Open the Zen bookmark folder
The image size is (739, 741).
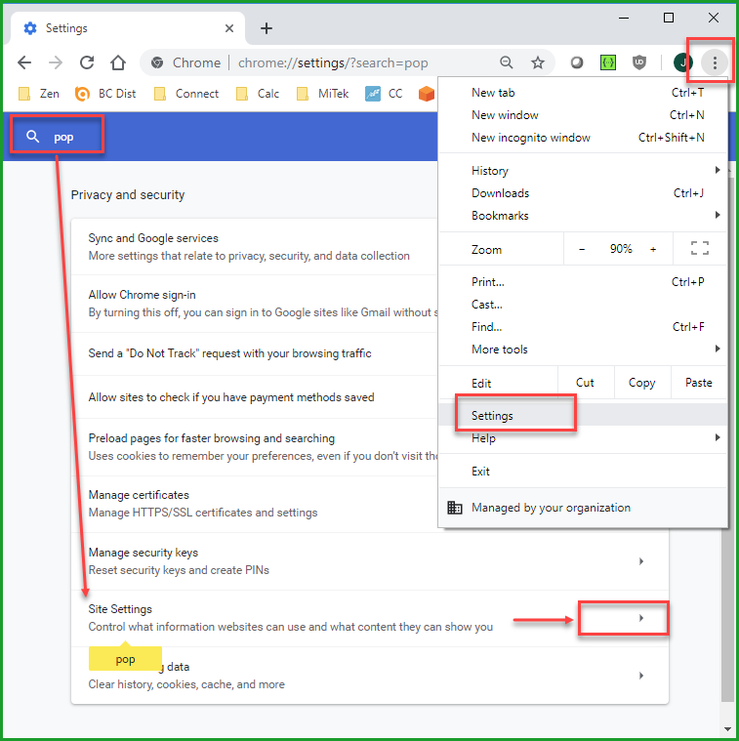point(39,94)
